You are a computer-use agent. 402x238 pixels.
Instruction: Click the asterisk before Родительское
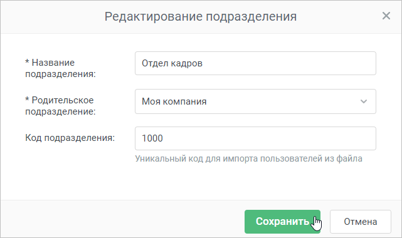27,100
